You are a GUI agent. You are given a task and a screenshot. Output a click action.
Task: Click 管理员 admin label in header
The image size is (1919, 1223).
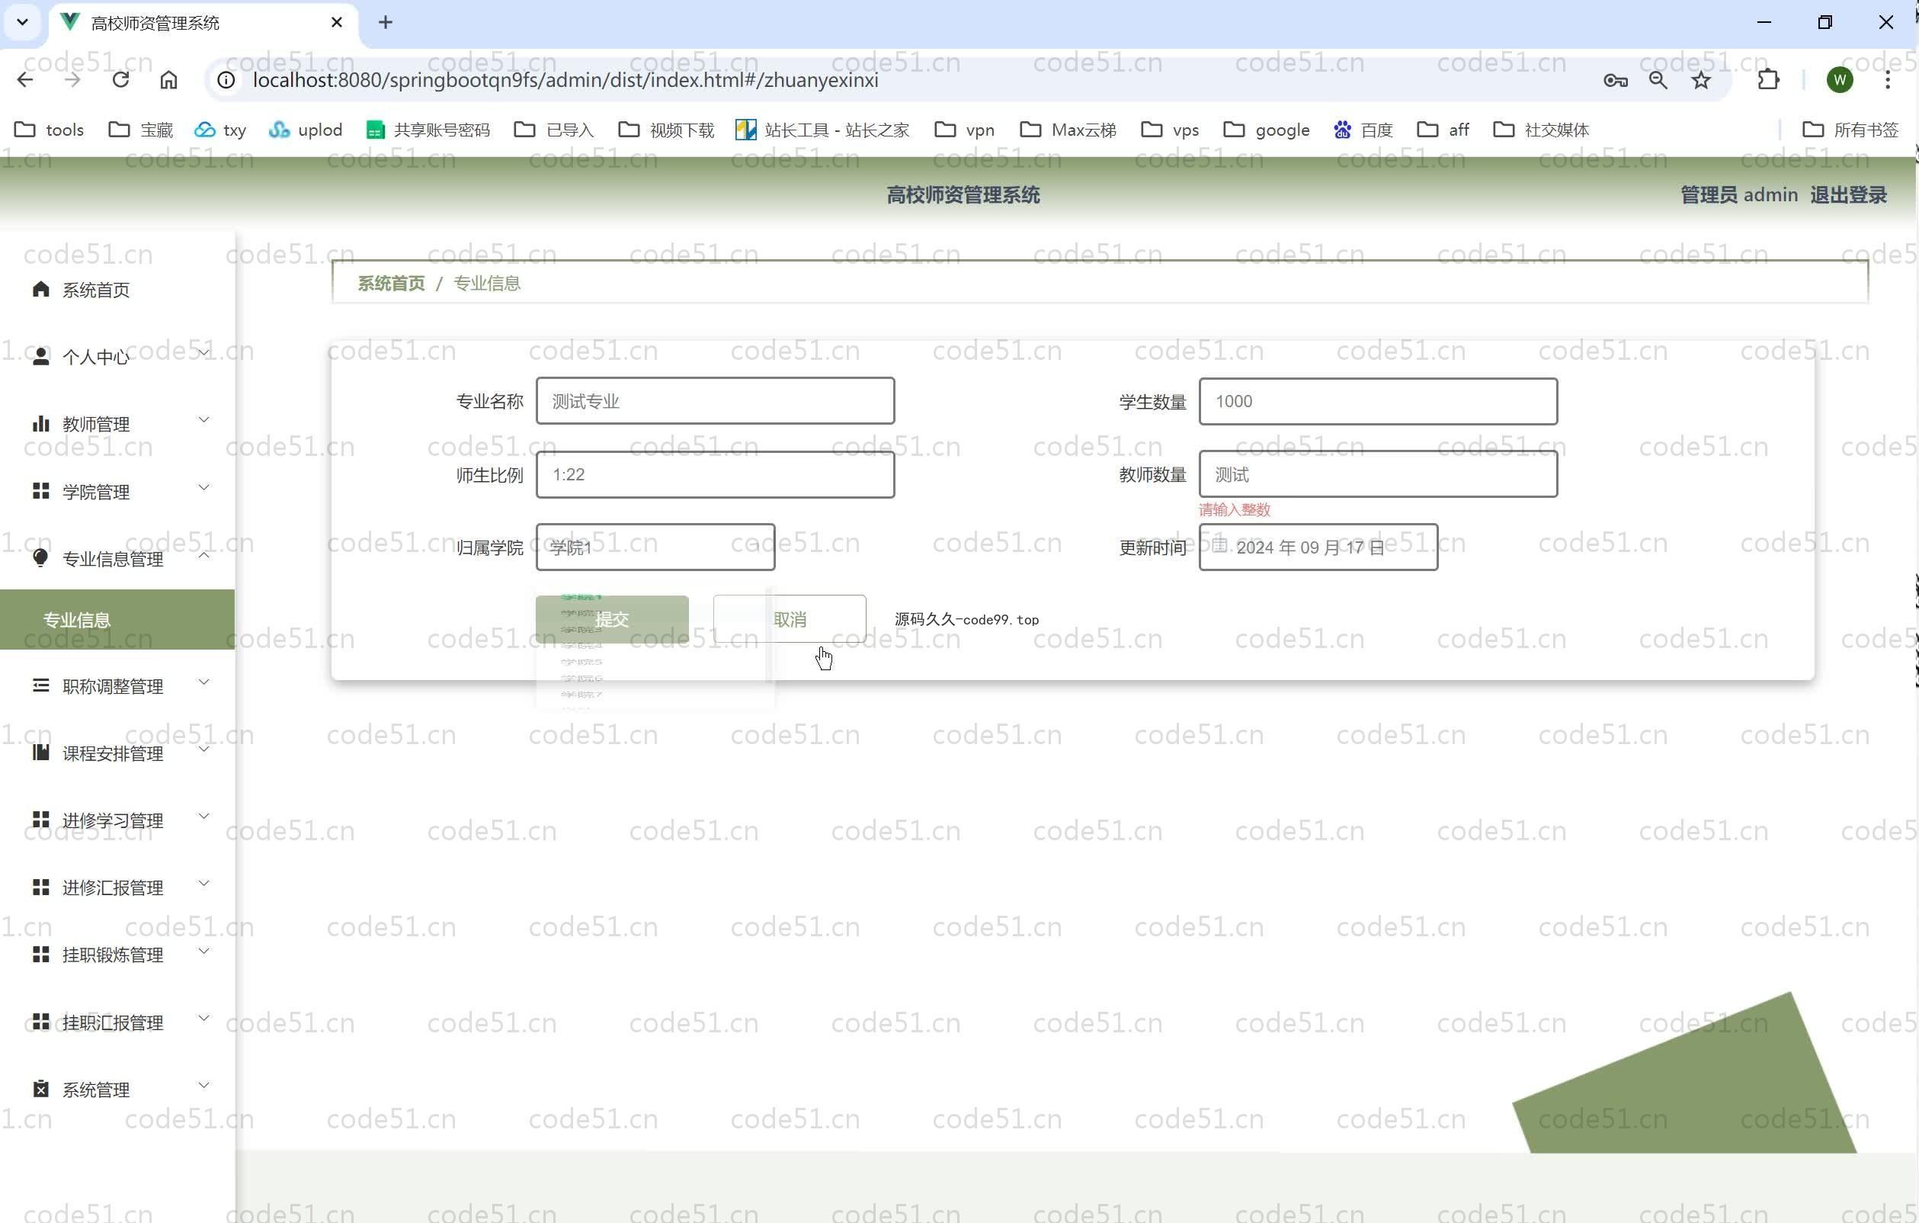[x=1739, y=195]
